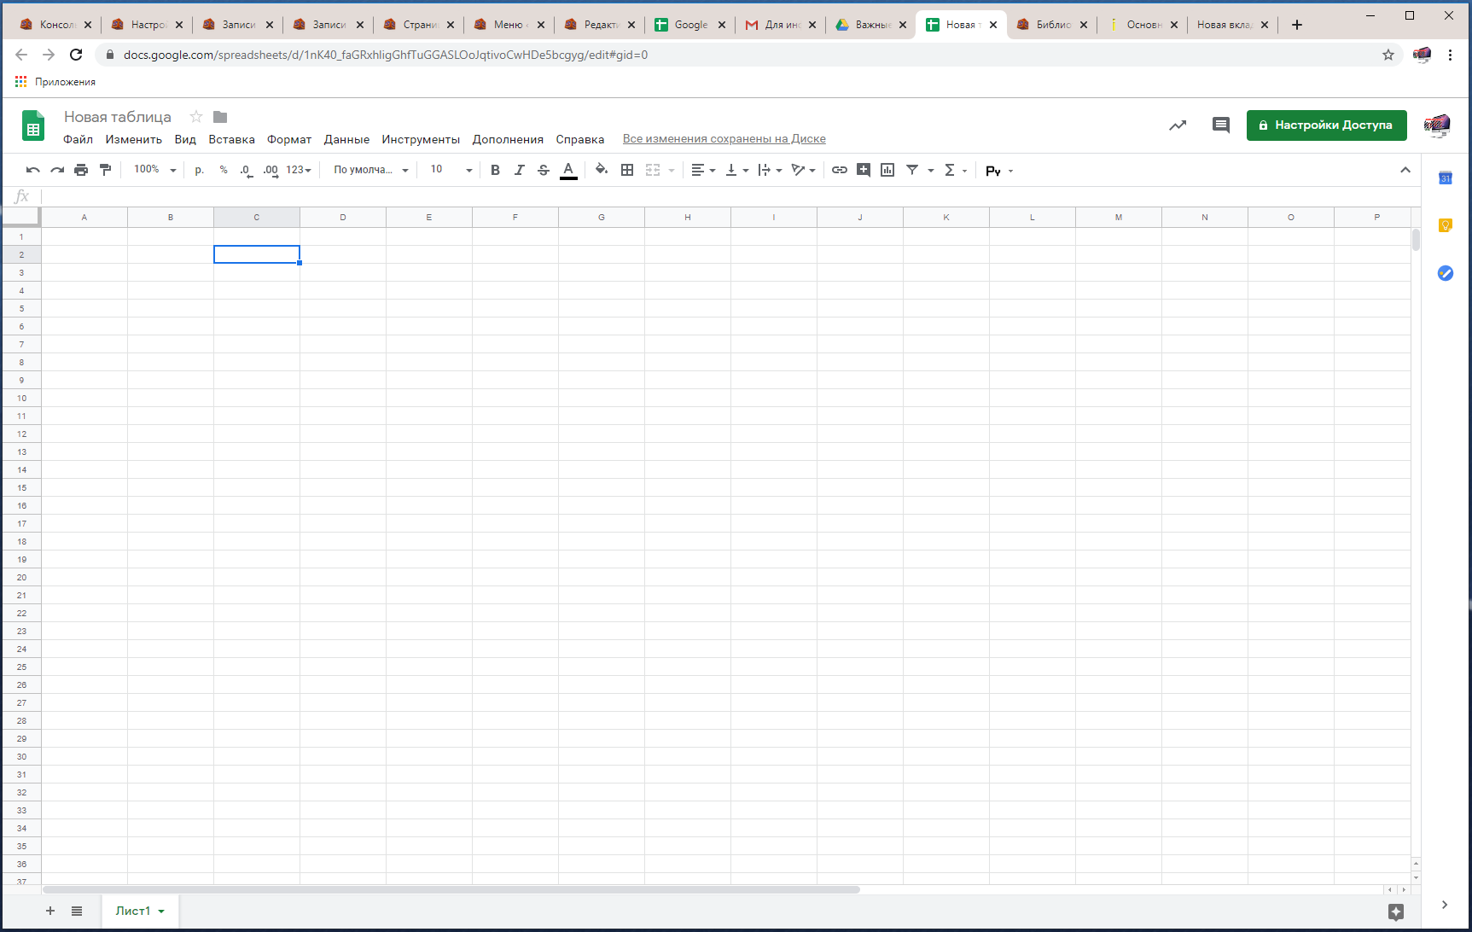Open the text rotation dropdown
This screenshot has height=932, width=1472.
[x=803, y=170]
